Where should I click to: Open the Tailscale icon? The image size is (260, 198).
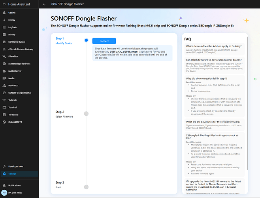click(x=4, y=100)
